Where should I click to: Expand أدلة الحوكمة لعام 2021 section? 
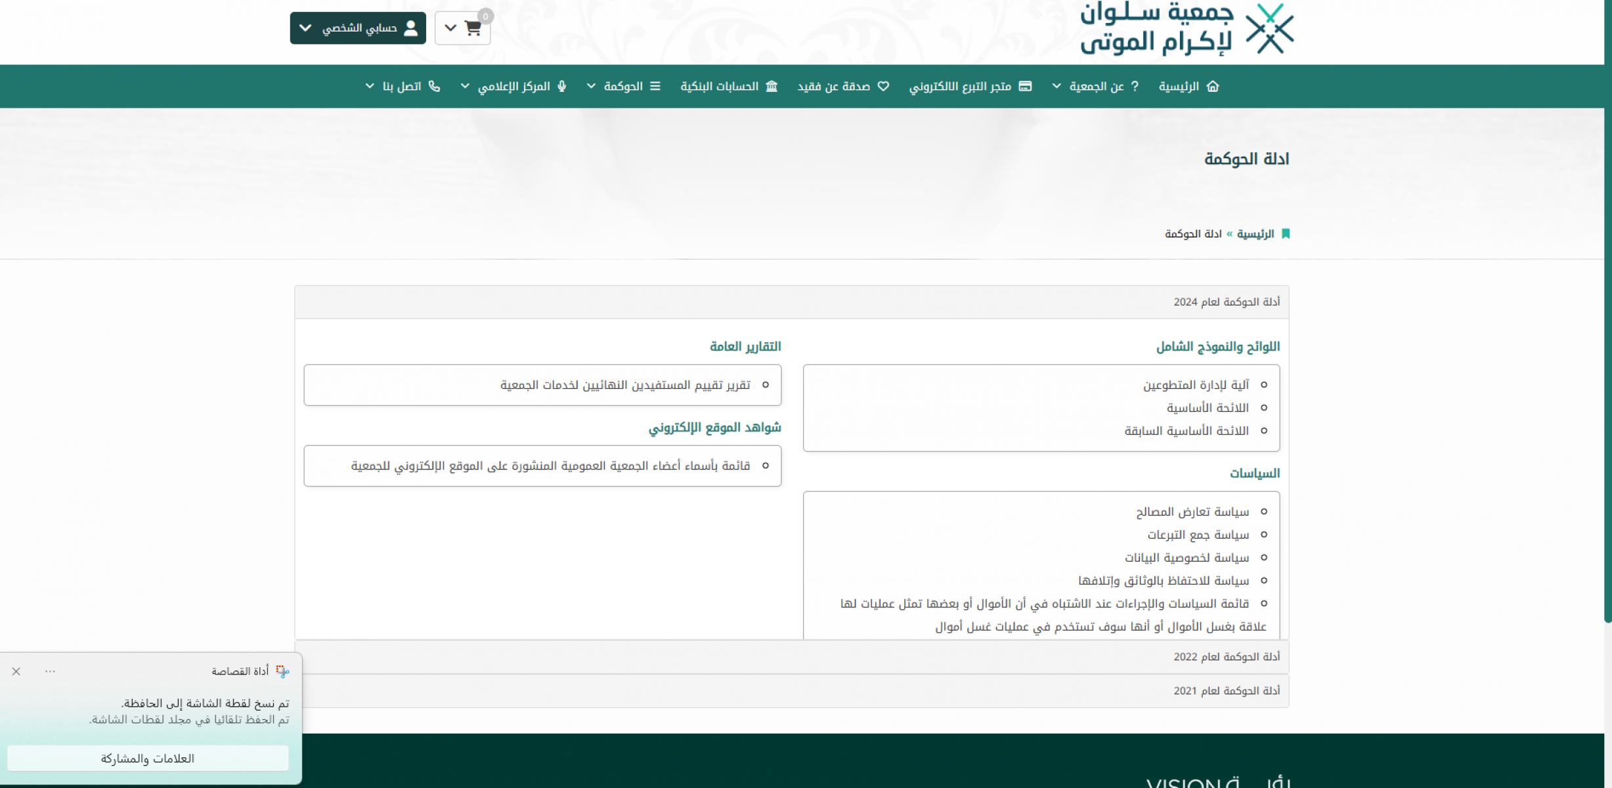pos(1227,691)
